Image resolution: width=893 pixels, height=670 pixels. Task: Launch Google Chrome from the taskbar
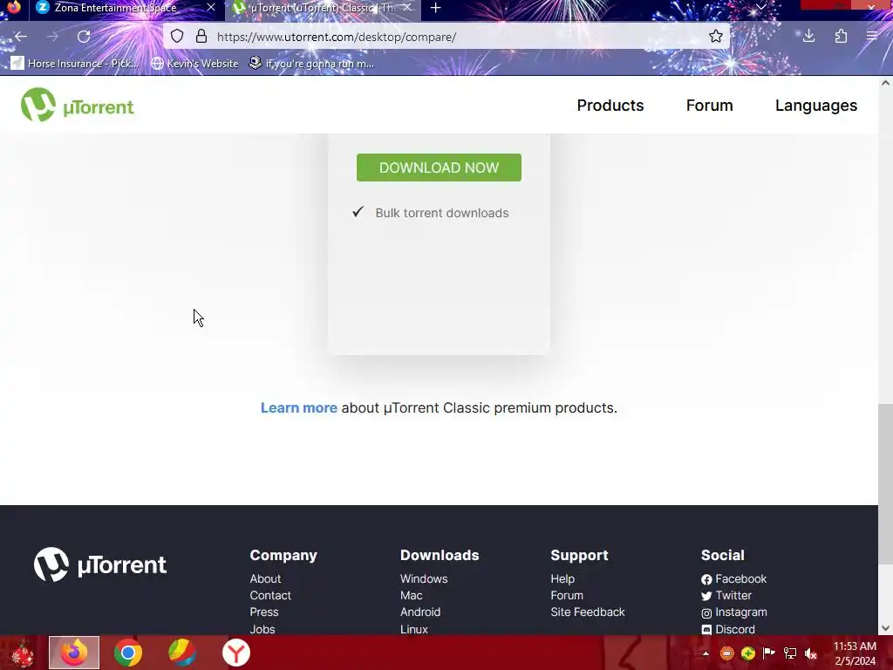[128, 653]
